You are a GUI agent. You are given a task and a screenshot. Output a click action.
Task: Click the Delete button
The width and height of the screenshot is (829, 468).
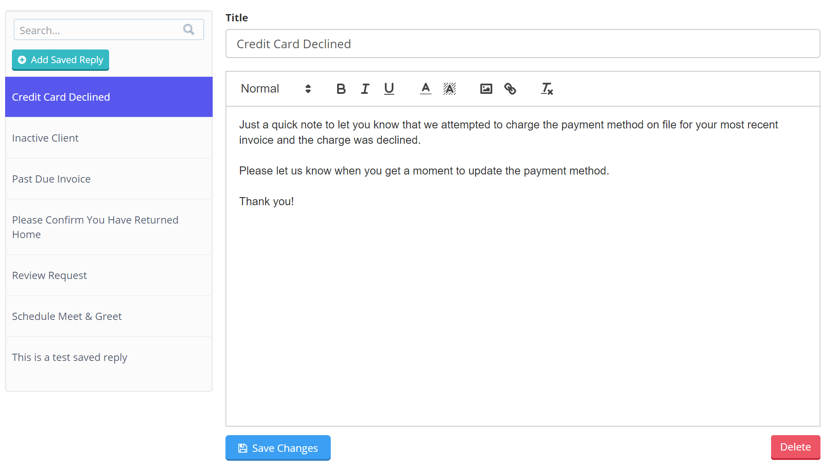795,448
